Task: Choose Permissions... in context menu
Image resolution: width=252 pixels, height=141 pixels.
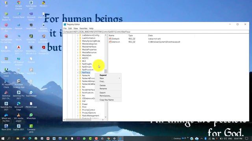Action: tap(108, 96)
